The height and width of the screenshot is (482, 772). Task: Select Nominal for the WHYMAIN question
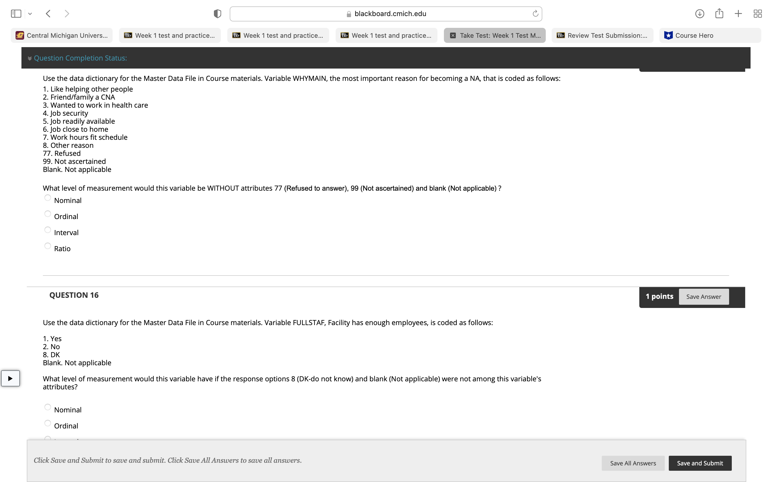(47, 198)
